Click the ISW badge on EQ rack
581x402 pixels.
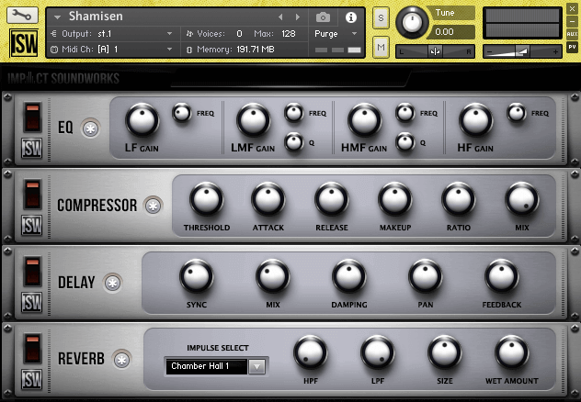pos(32,149)
